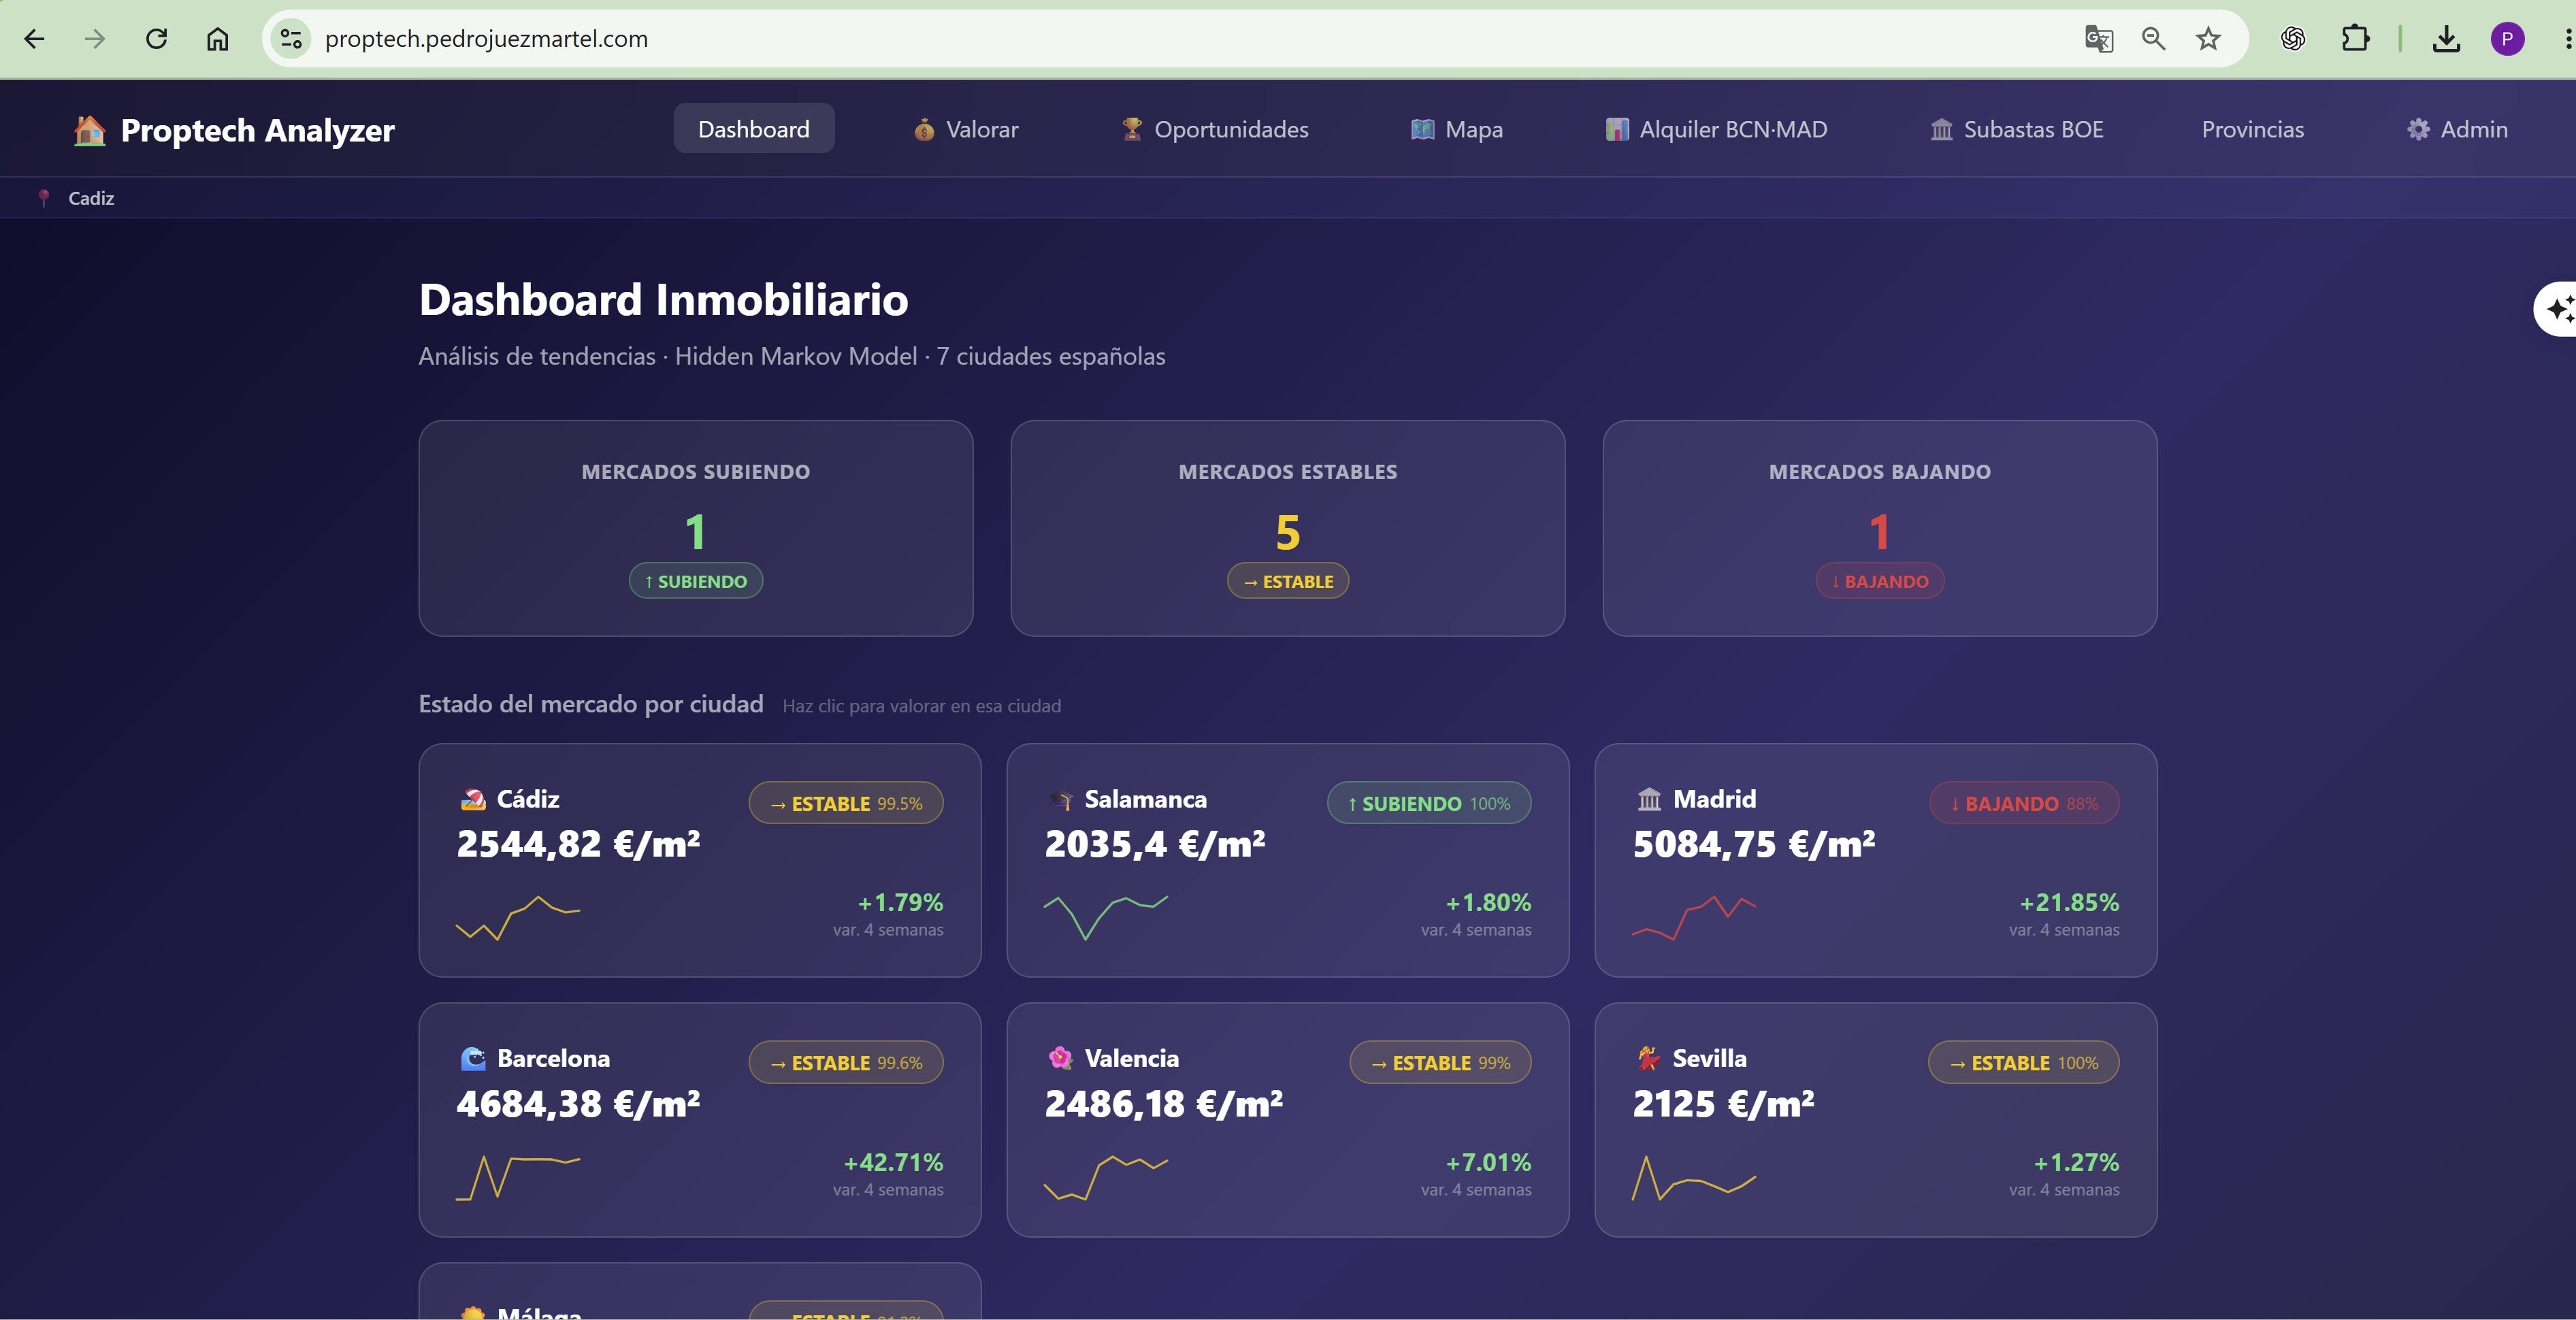Click Cádiz ESTABLE 99.5% badge
This screenshot has width=2576, height=1320.
(846, 803)
